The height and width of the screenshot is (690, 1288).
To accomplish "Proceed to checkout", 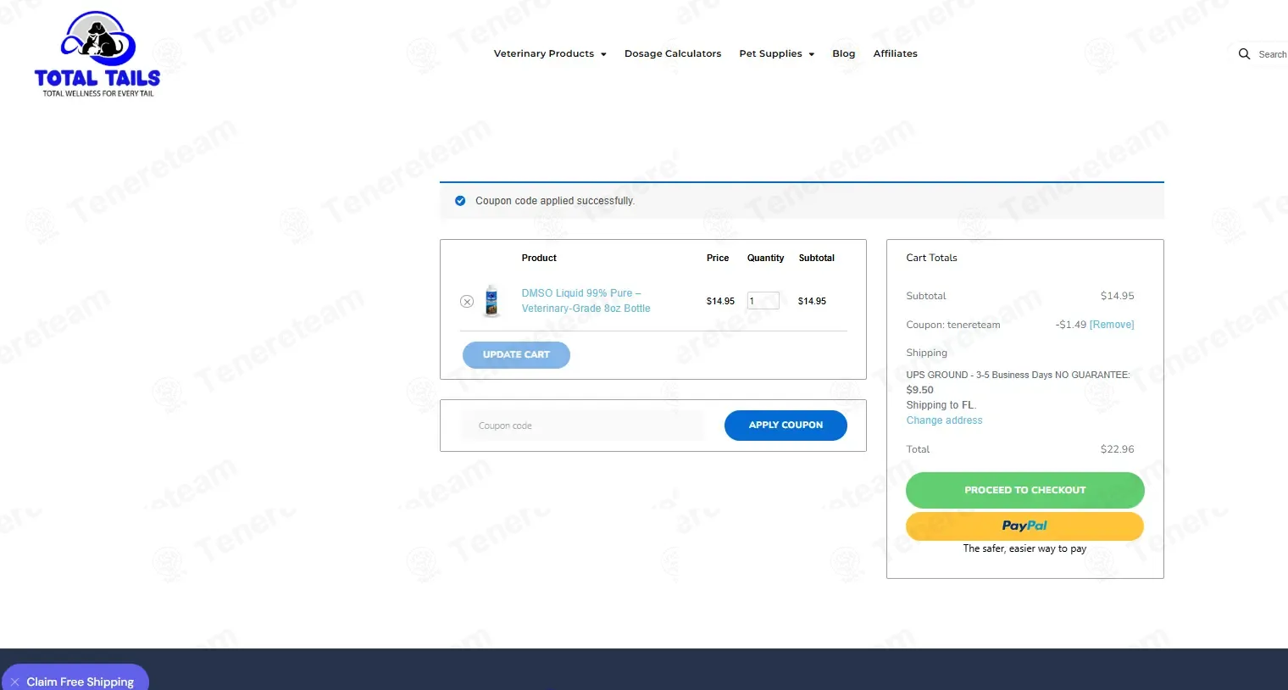I will click(x=1024, y=490).
